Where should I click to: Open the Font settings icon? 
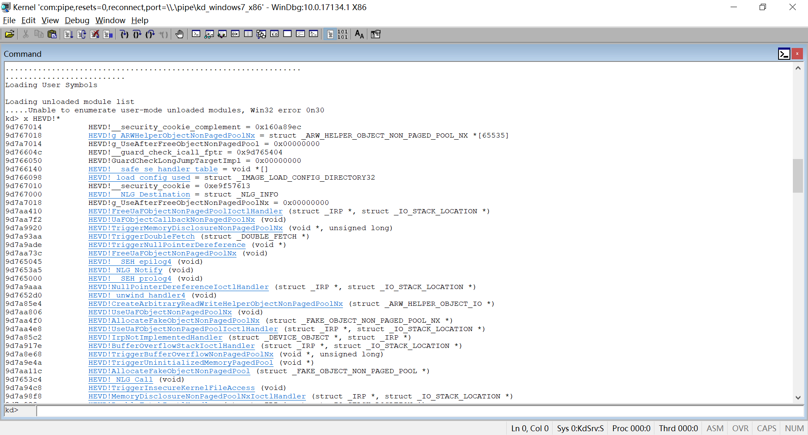click(x=359, y=34)
